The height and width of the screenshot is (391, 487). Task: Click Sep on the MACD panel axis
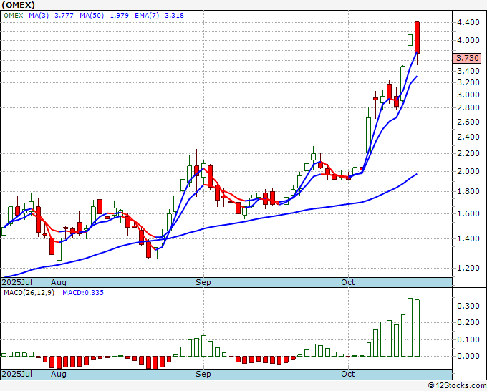[x=203, y=374]
